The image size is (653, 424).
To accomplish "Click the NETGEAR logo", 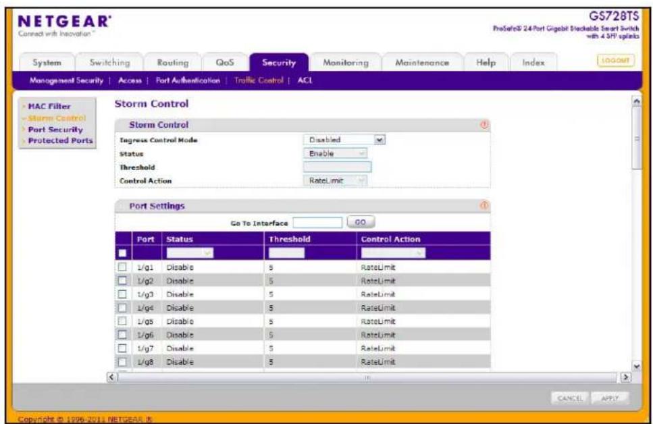I will pos(65,22).
